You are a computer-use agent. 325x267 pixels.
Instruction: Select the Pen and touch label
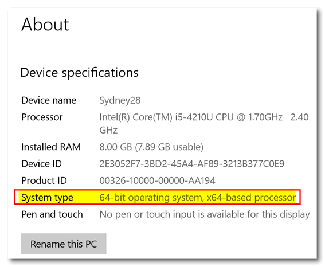52,214
